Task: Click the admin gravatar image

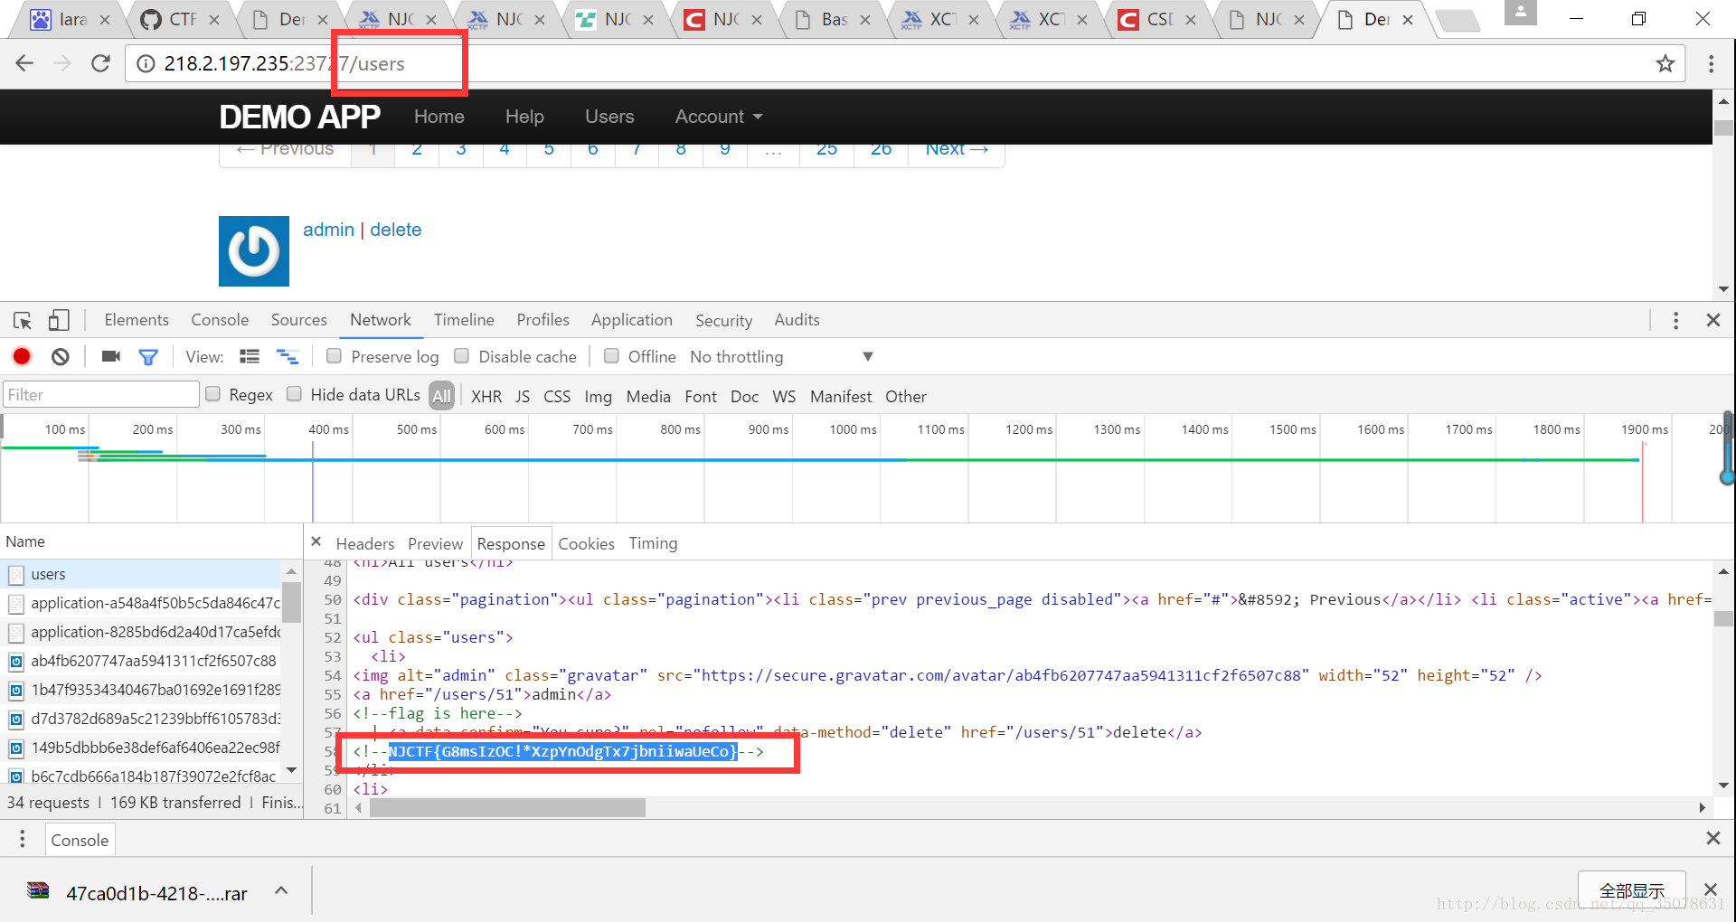Action: pos(254,251)
